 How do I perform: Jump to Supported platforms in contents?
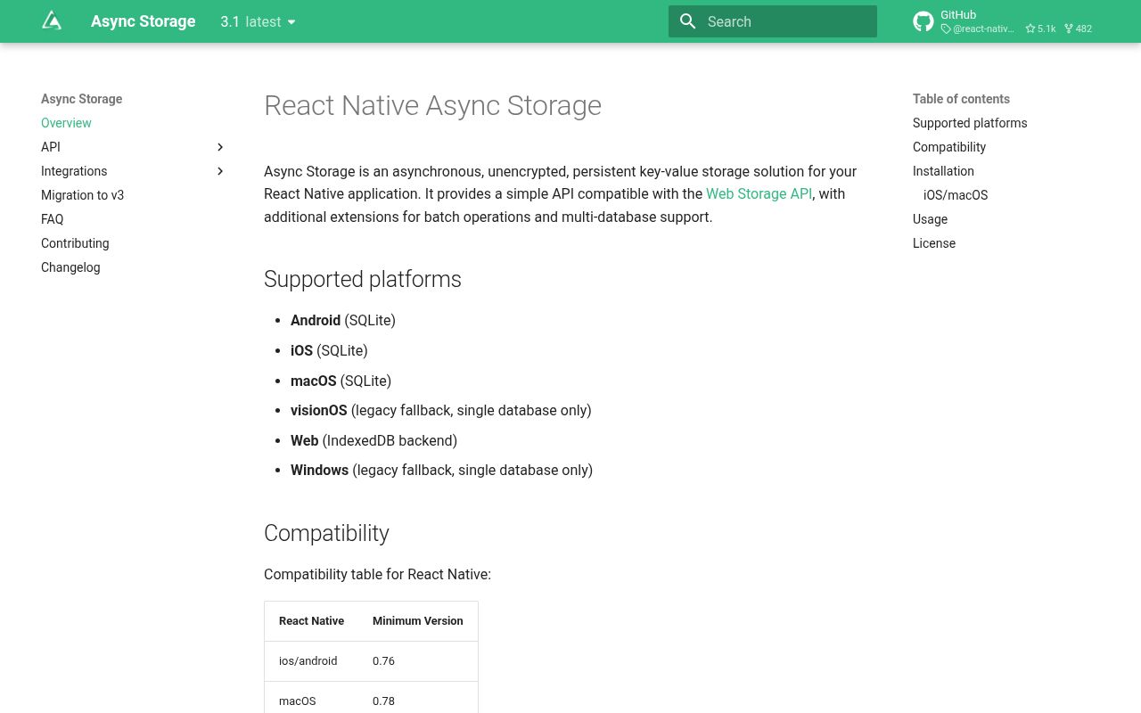[x=970, y=123]
